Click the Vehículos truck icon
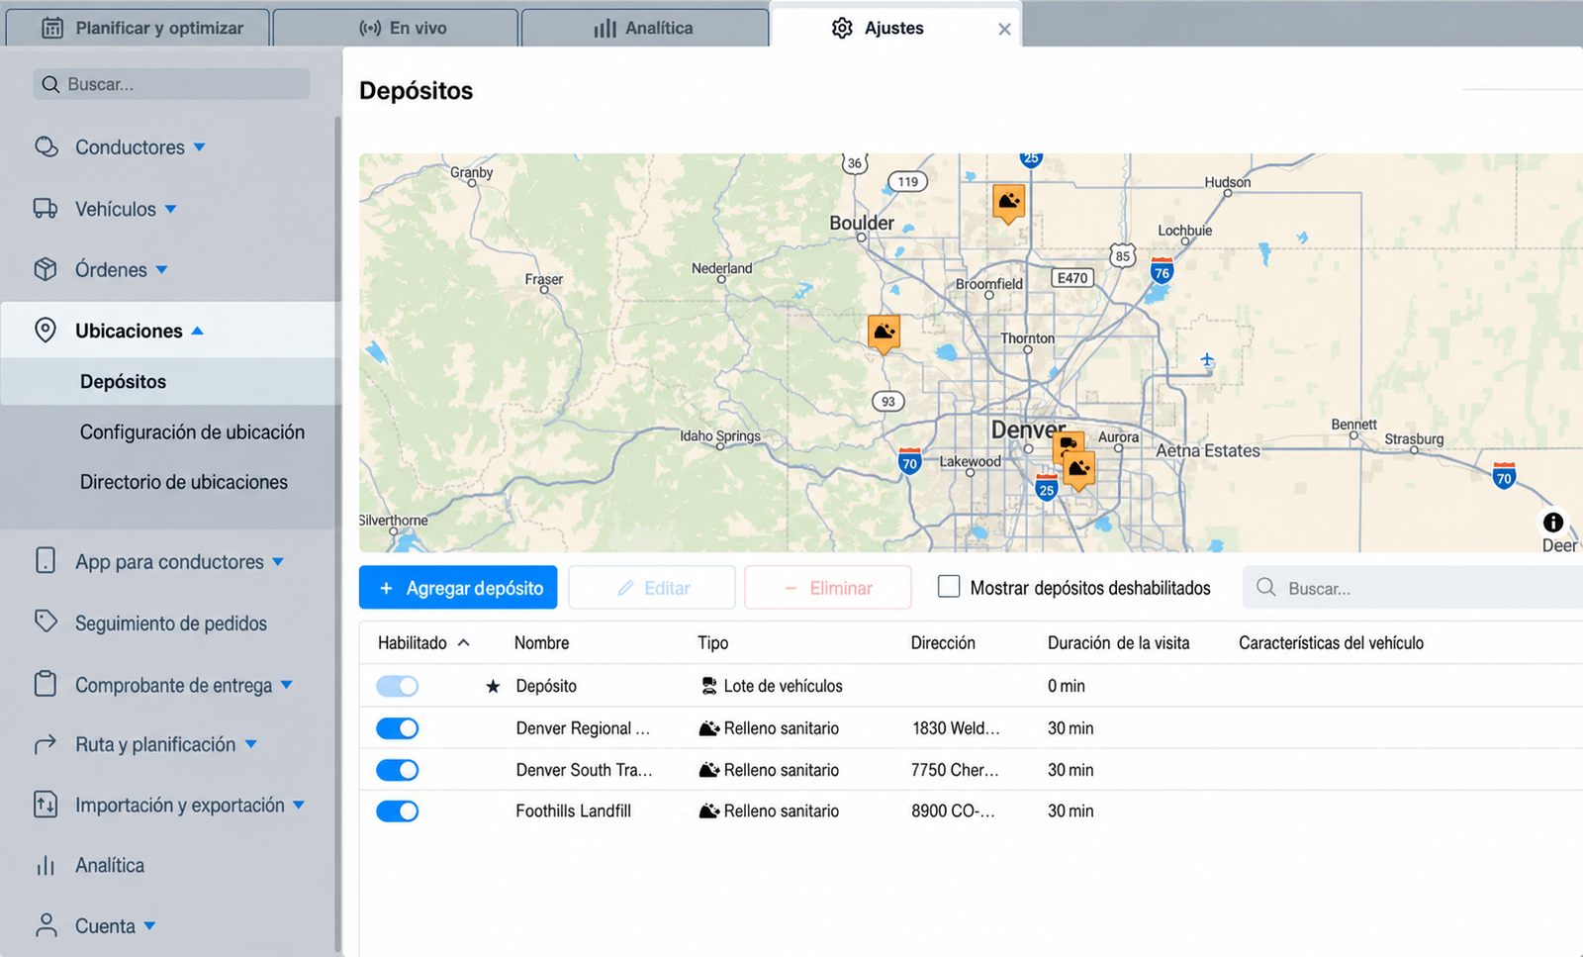1583x957 pixels. pyautogui.click(x=46, y=209)
